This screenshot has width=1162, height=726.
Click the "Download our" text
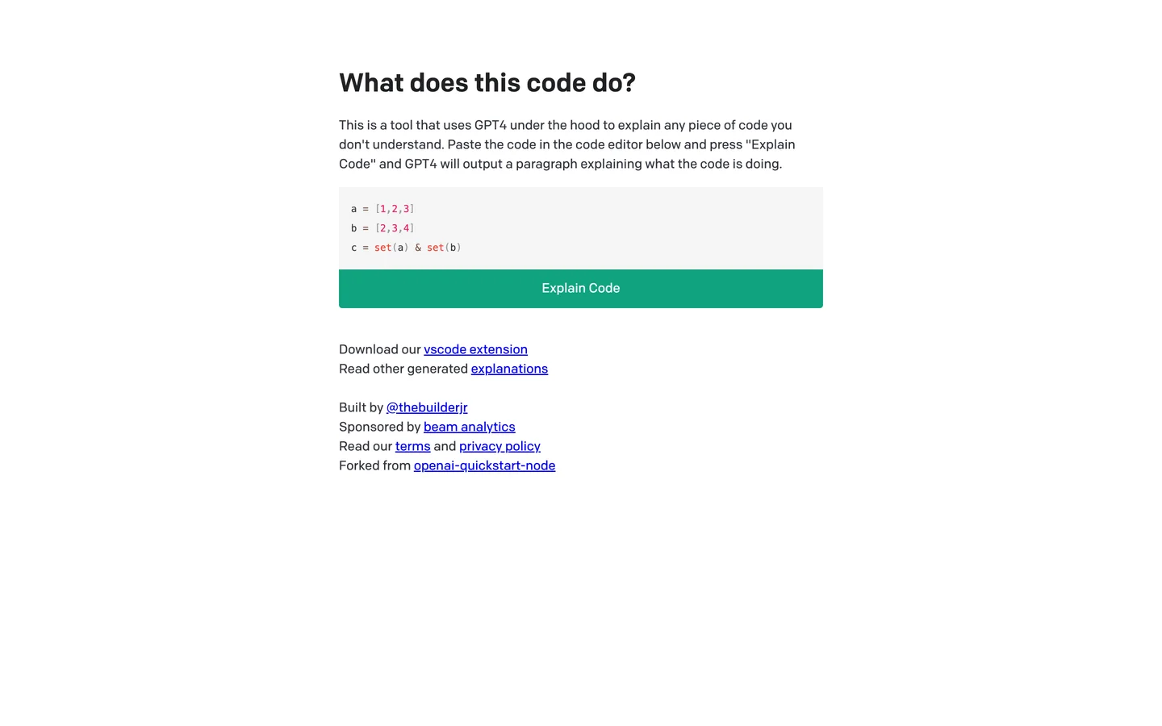point(379,349)
